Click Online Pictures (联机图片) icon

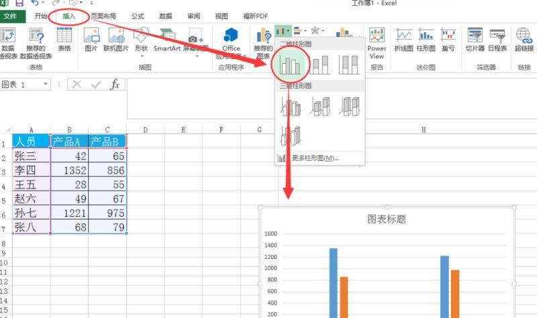116,36
